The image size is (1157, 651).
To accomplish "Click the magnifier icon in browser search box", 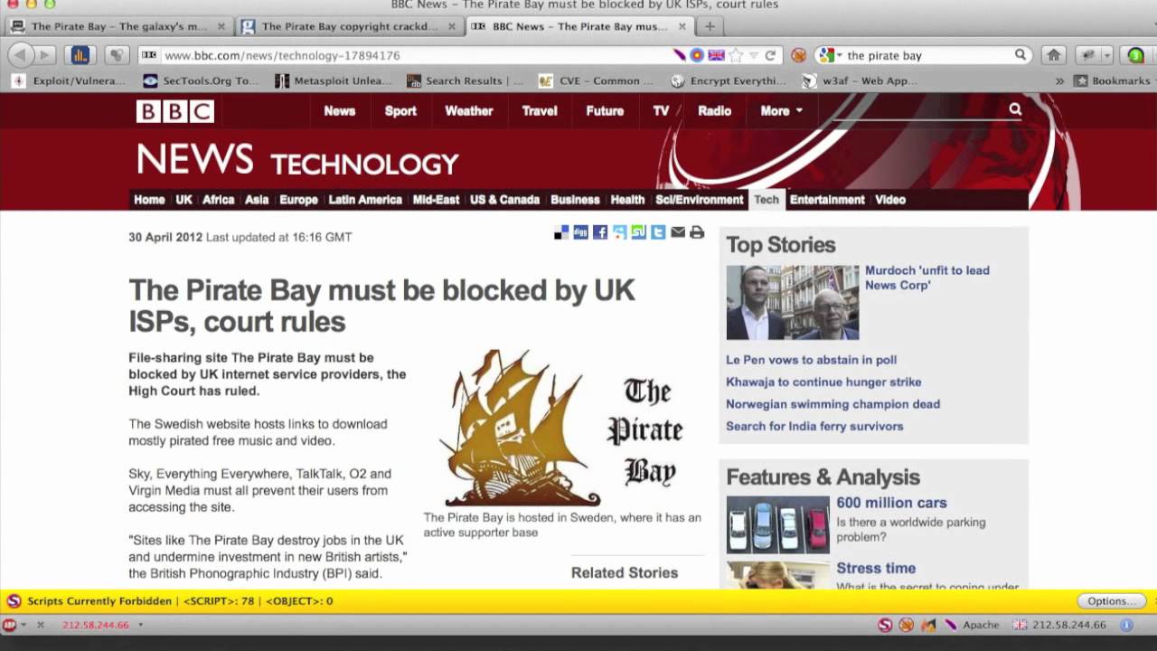I will 1021,55.
